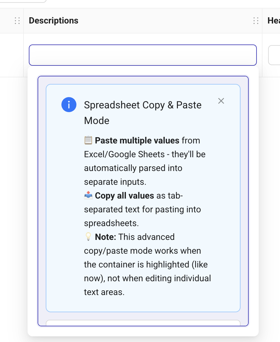This screenshot has height=342, width=280.
Task: Click the drag handle left of Descriptions header
Action: point(17,21)
